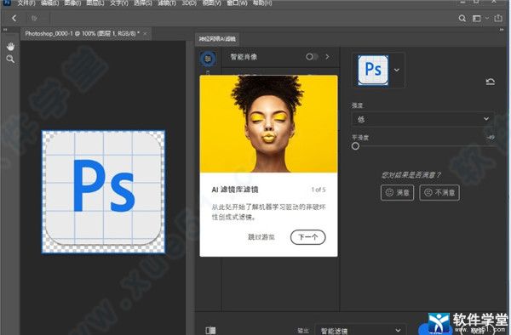511x335 pixels.
Task: Open the 图层(L) menu
Action: click(95, 3)
